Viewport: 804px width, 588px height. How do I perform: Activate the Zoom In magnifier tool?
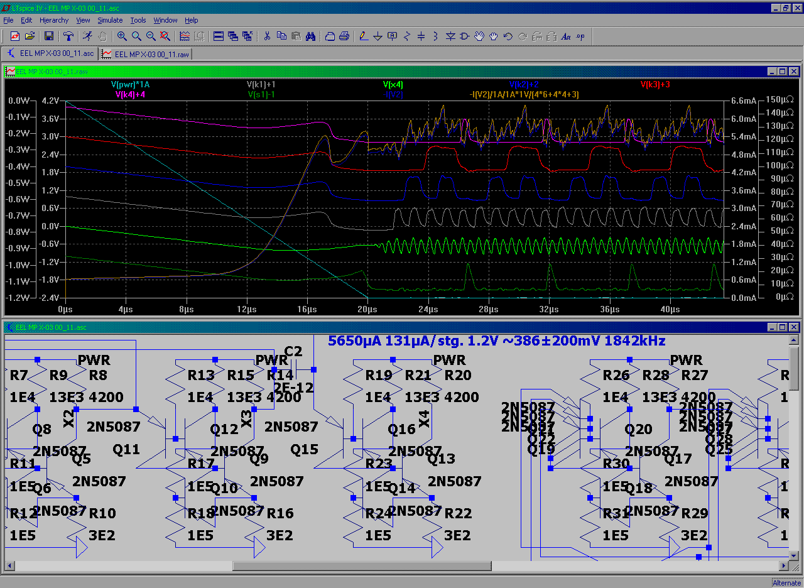pos(121,36)
